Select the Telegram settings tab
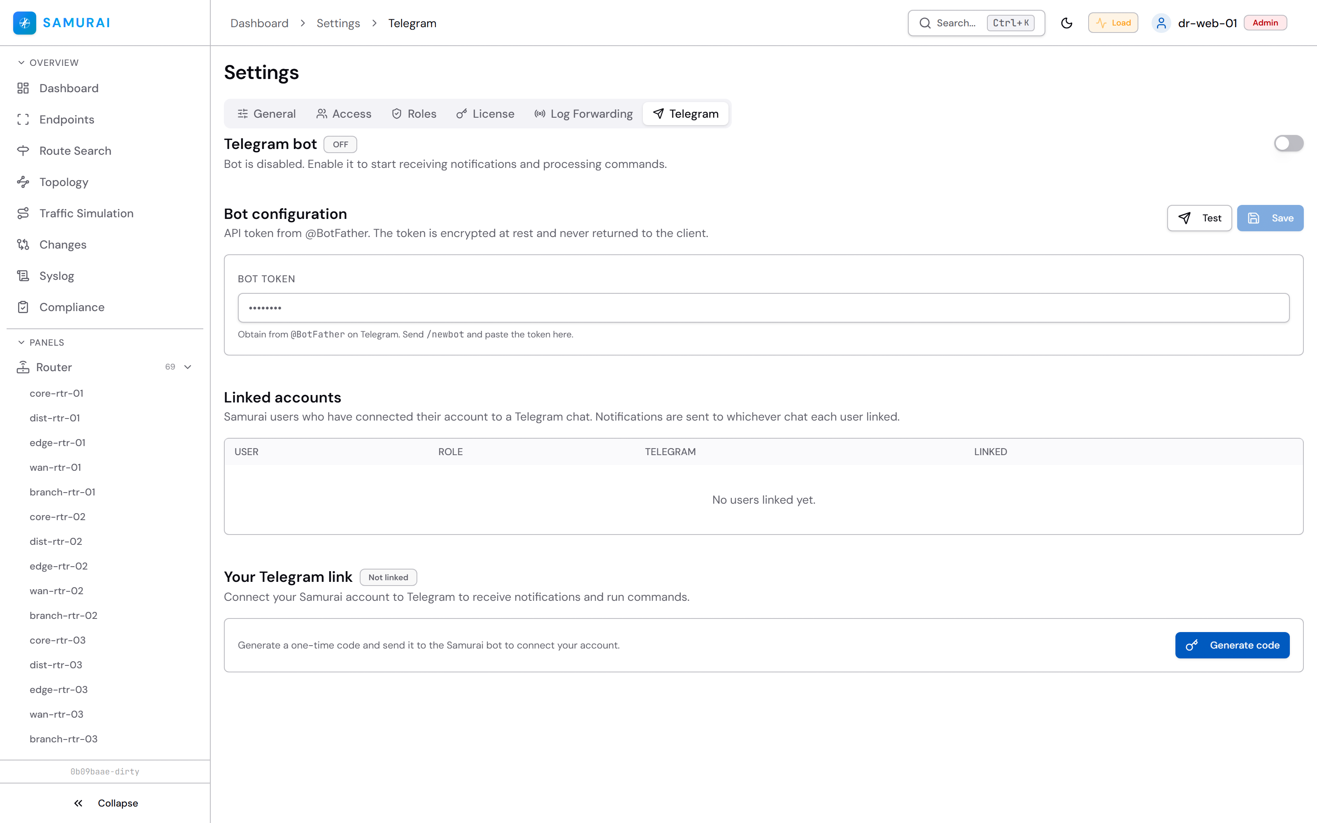This screenshot has width=1317, height=823. [686, 114]
